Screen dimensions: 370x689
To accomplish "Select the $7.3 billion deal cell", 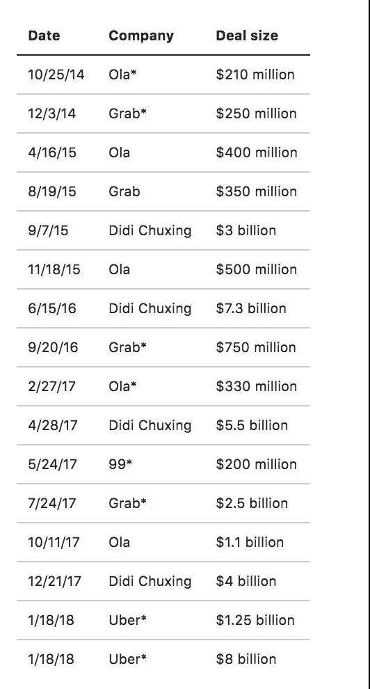I will [250, 308].
